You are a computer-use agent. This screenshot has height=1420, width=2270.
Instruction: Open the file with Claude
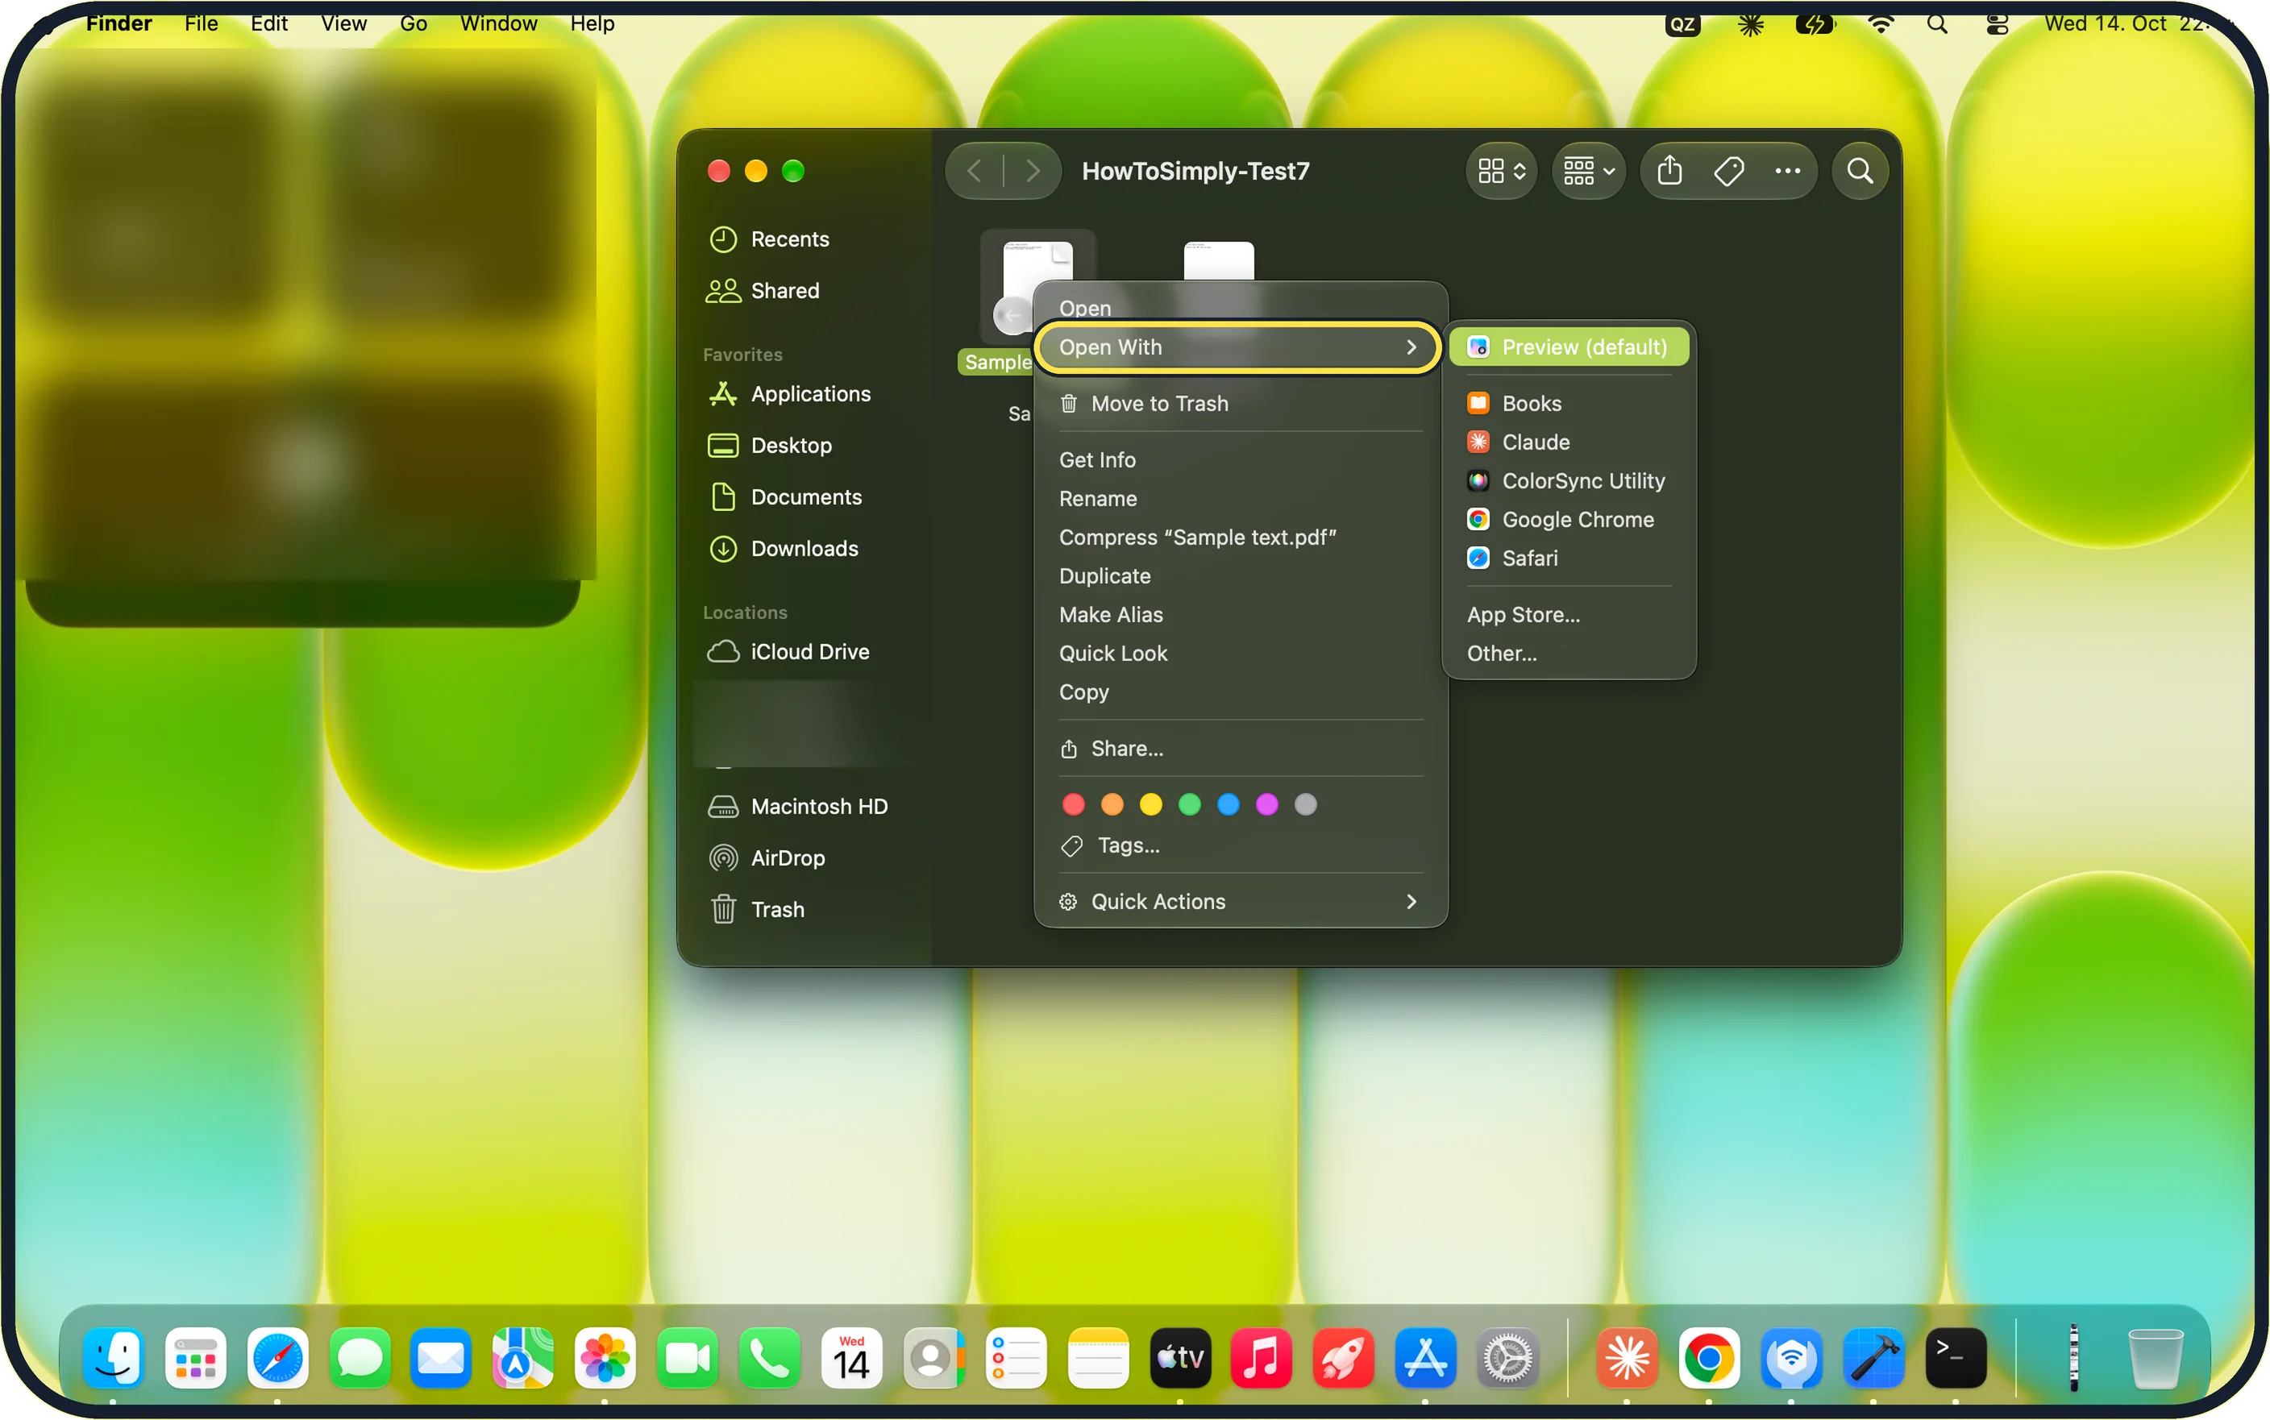point(1569,442)
